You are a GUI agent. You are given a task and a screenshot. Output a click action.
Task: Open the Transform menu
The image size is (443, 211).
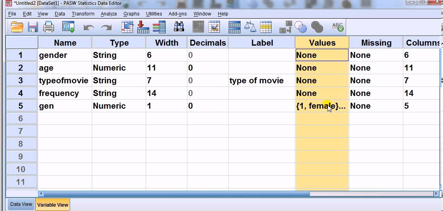[x=83, y=14]
